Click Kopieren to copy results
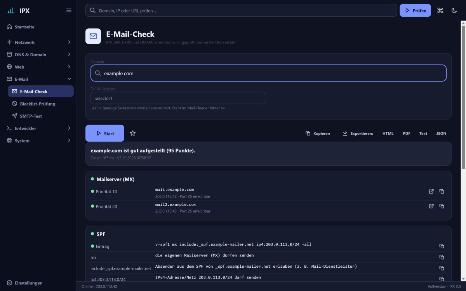Viewport: 466px width, 291px height. click(318, 133)
